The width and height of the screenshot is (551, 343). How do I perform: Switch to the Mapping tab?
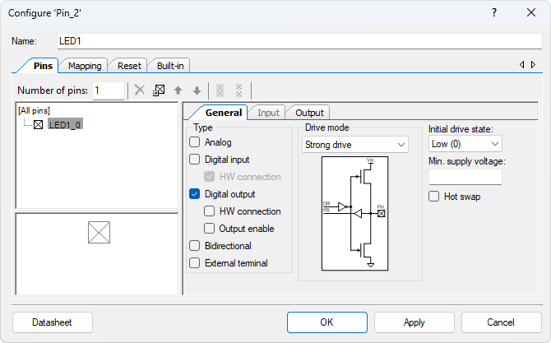(85, 66)
